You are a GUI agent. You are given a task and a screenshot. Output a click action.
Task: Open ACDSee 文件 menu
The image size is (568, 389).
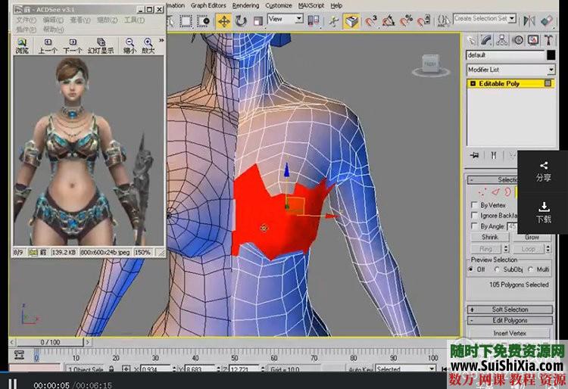(27, 20)
